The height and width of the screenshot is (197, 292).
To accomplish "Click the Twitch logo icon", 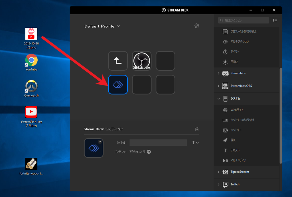I will [x=225, y=184].
